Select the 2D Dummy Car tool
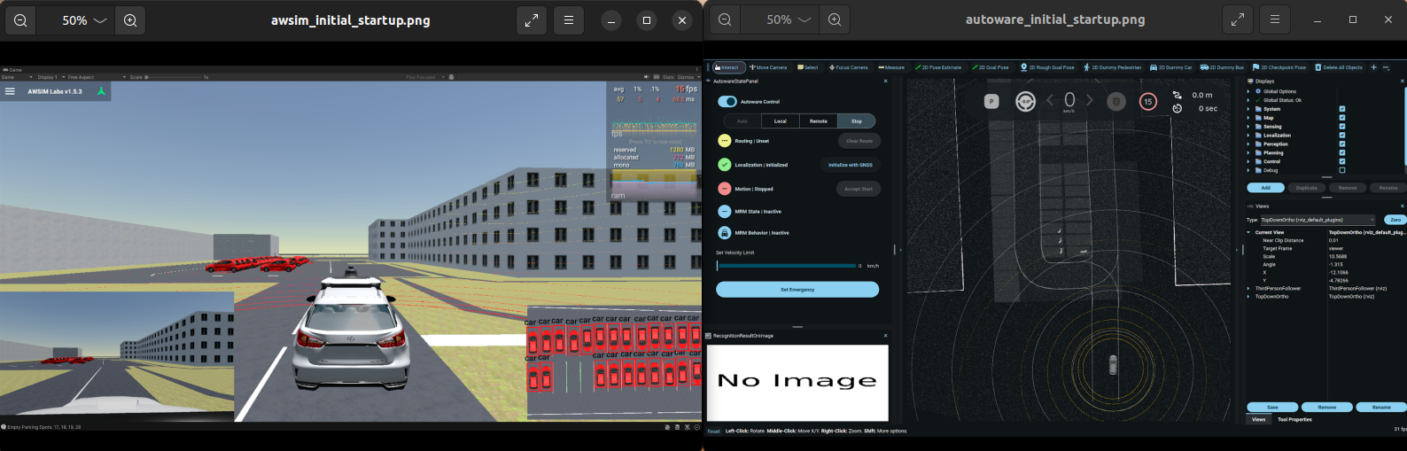Screen dimensions: 1407x451 [x=1170, y=67]
